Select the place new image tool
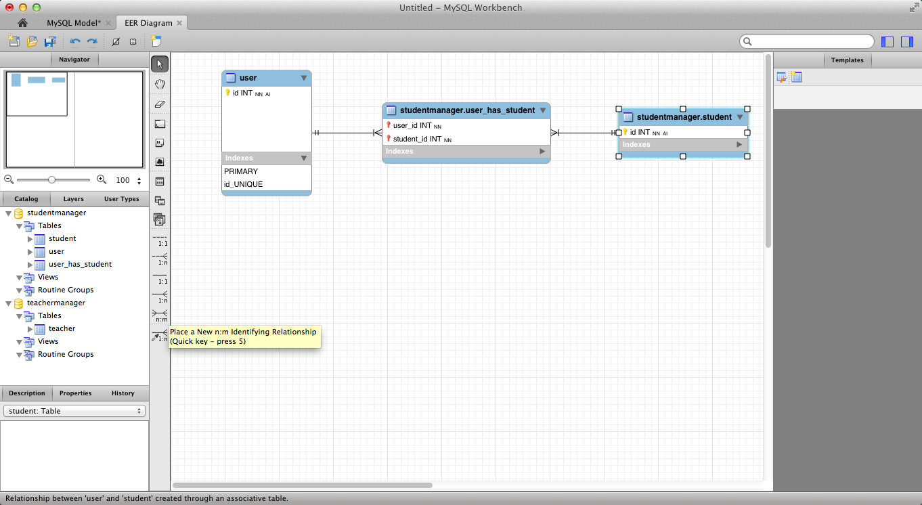The width and height of the screenshot is (922, 505). [x=160, y=162]
